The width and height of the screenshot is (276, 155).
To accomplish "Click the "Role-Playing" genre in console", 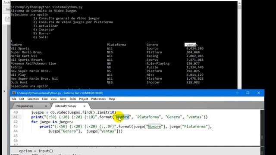I will tap(158, 63).
